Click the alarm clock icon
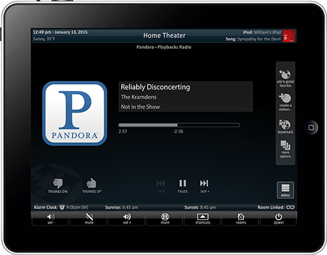Image resolution: width=327 pixels, height=255 pixels. [62, 207]
